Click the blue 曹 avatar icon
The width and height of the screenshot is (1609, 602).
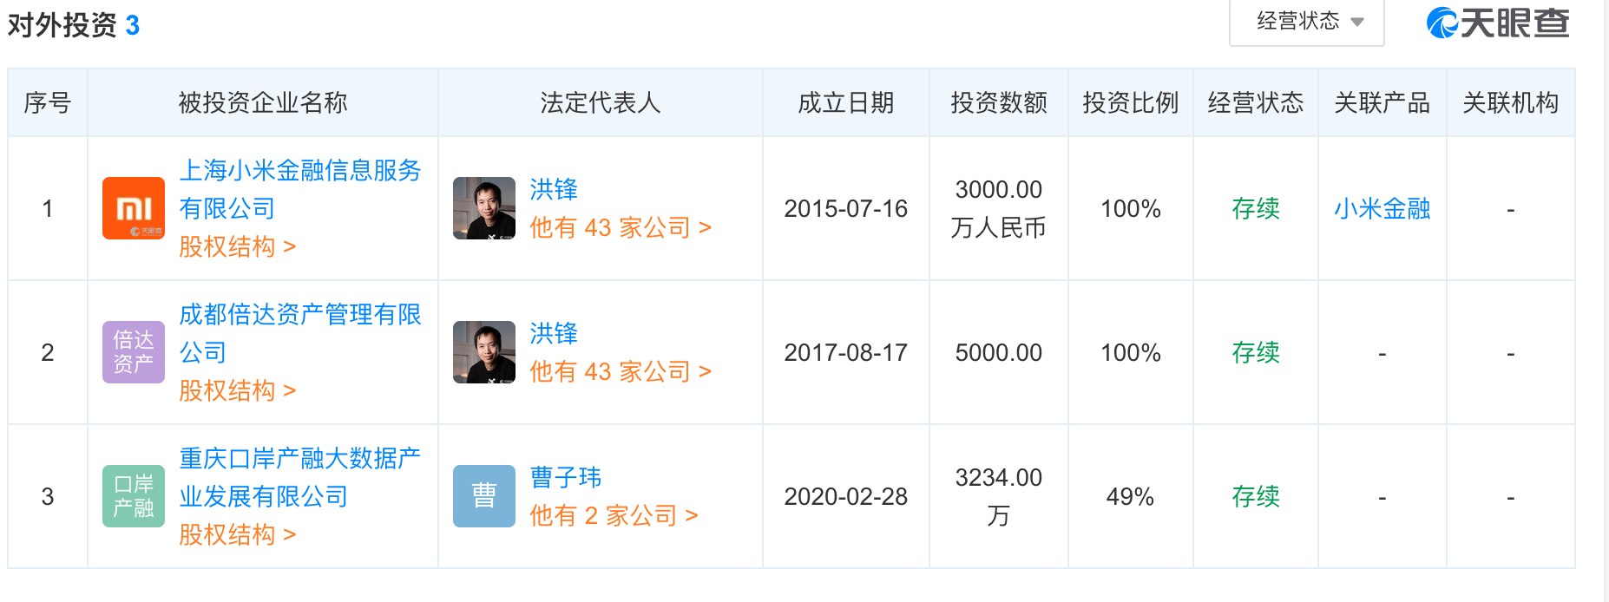(x=484, y=496)
